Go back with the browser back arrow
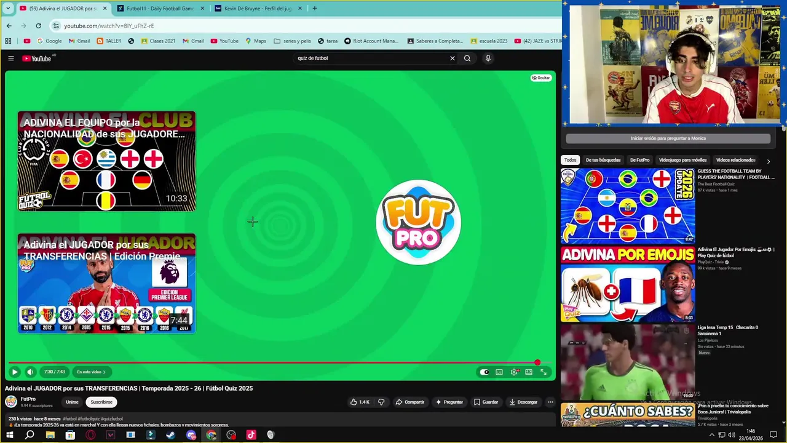This screenshot has height=443, width=787. tap(9, 26)
